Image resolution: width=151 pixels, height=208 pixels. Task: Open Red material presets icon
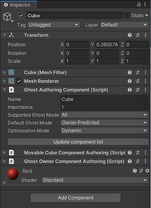pyautogui.click(x=141, y=171)
